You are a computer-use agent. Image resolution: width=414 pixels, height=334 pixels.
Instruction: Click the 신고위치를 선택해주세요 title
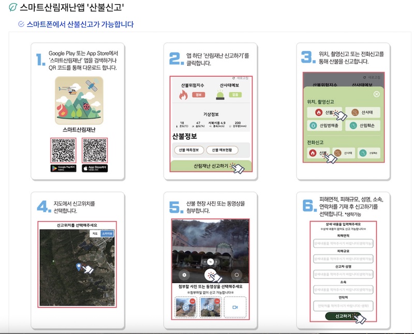77,225
